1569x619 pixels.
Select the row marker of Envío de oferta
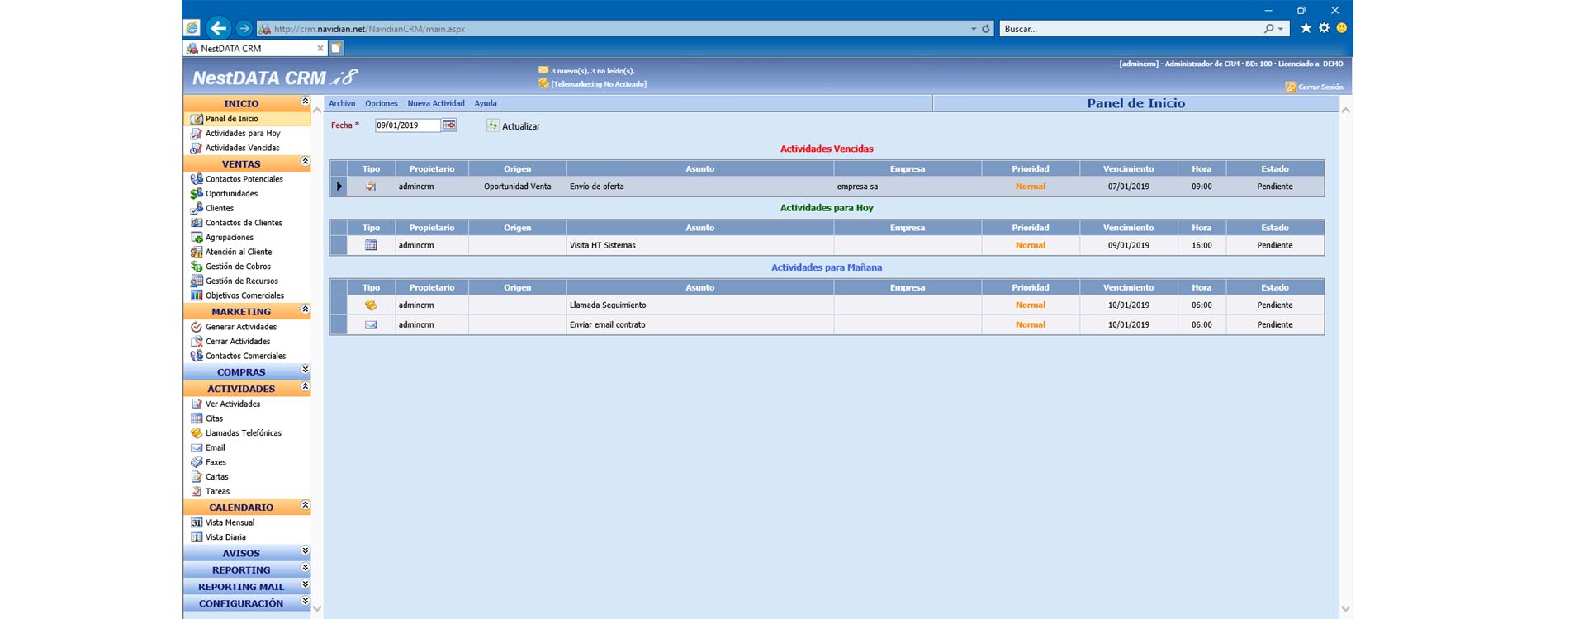tap(339, 187)
